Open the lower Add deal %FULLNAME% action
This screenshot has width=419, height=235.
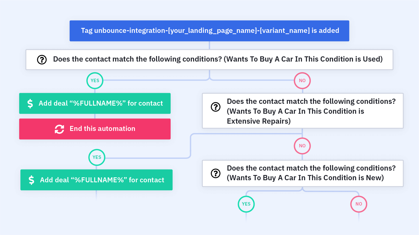[96, 180]
